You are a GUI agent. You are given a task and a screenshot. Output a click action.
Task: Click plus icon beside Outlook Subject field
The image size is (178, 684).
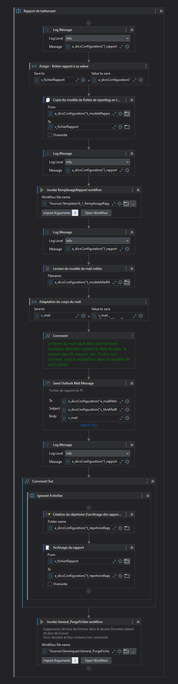coord(127,410)
